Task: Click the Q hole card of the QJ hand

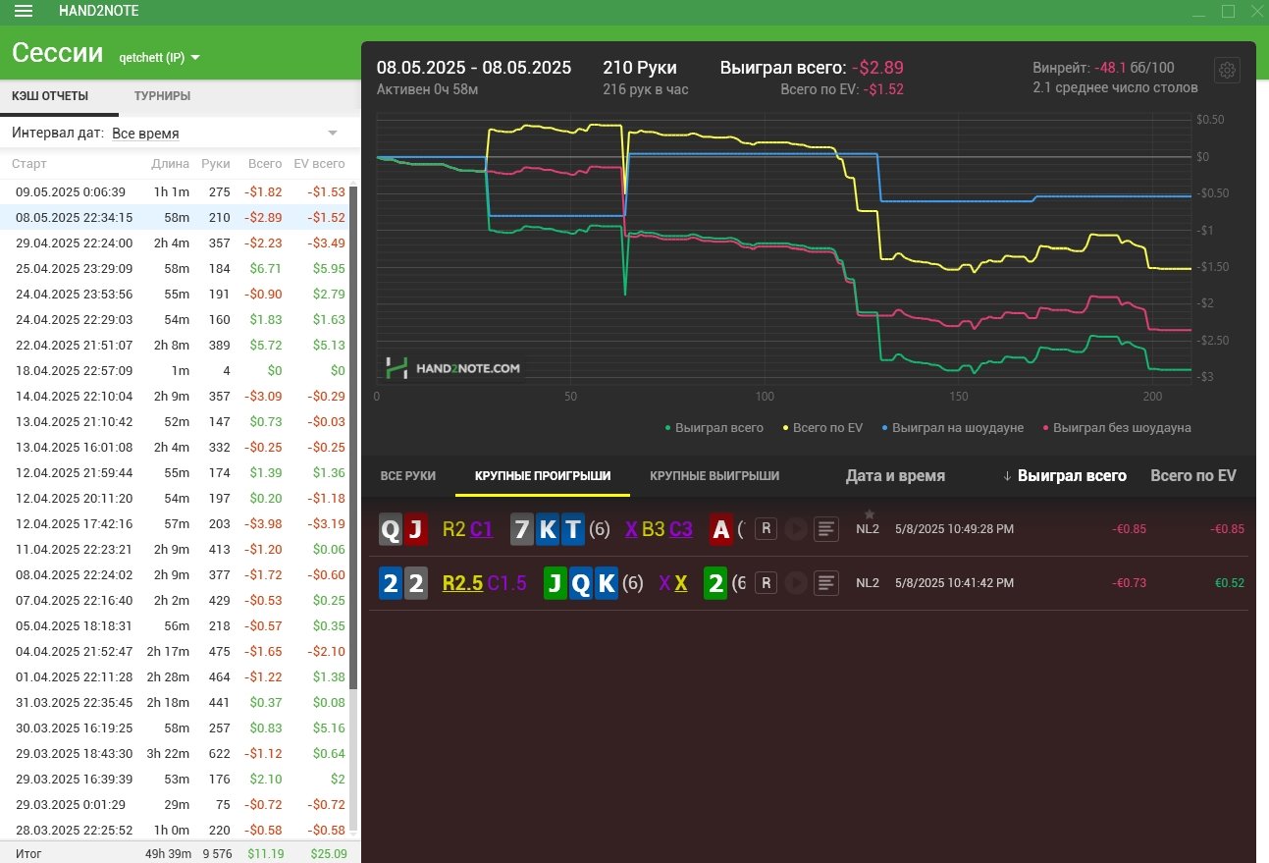Action: (391, 530)
